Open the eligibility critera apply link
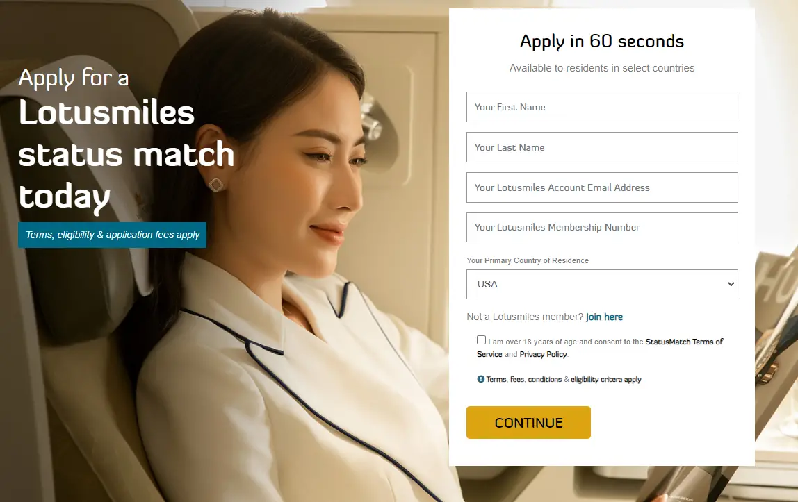The height and width of the screenshot is (502, 798). (605, 380)
